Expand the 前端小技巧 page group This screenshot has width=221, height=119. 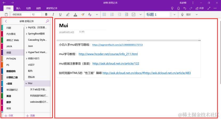pyautogui.click(x=27, y=59)
